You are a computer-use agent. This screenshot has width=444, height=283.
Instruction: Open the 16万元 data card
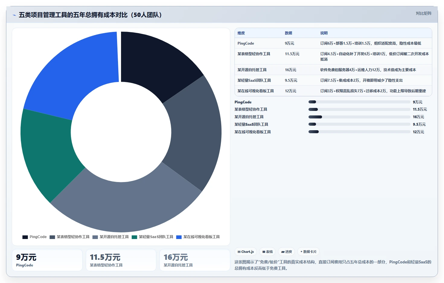[195, 260]
